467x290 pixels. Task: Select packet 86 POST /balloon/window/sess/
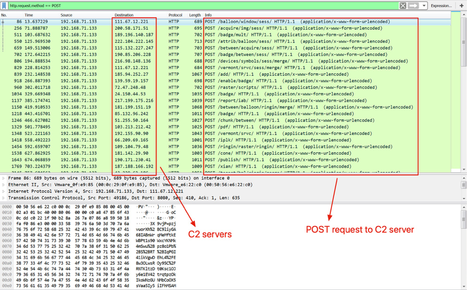(x=225, y=21)
